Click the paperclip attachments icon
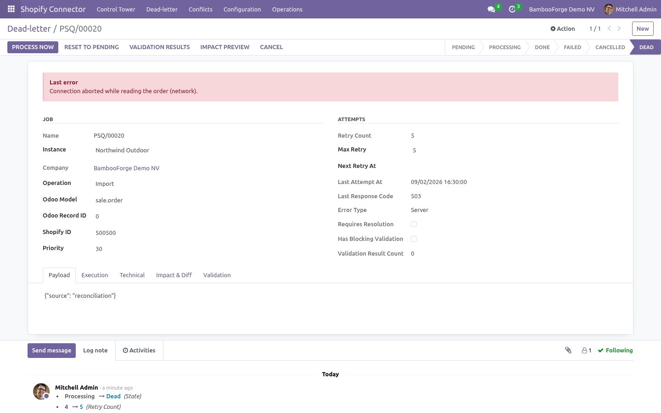 click(x=568, y=350)
